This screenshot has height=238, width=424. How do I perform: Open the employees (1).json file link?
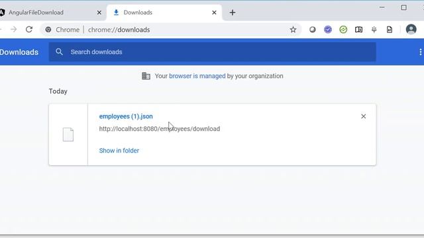(126, 116)
